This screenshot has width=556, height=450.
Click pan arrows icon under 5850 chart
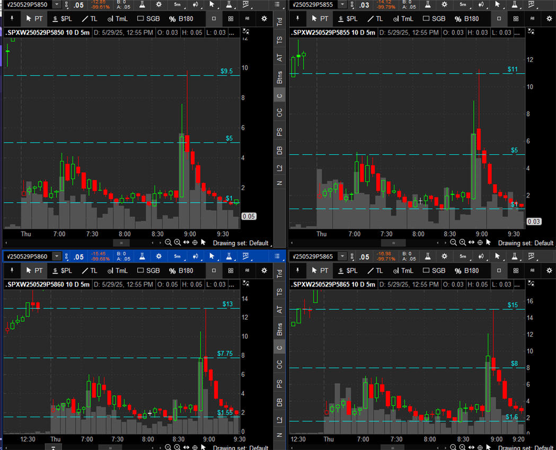pos(186,242)
